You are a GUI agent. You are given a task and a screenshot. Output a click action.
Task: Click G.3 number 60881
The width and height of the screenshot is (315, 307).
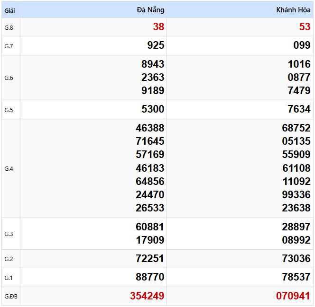[x=150, y=227]
